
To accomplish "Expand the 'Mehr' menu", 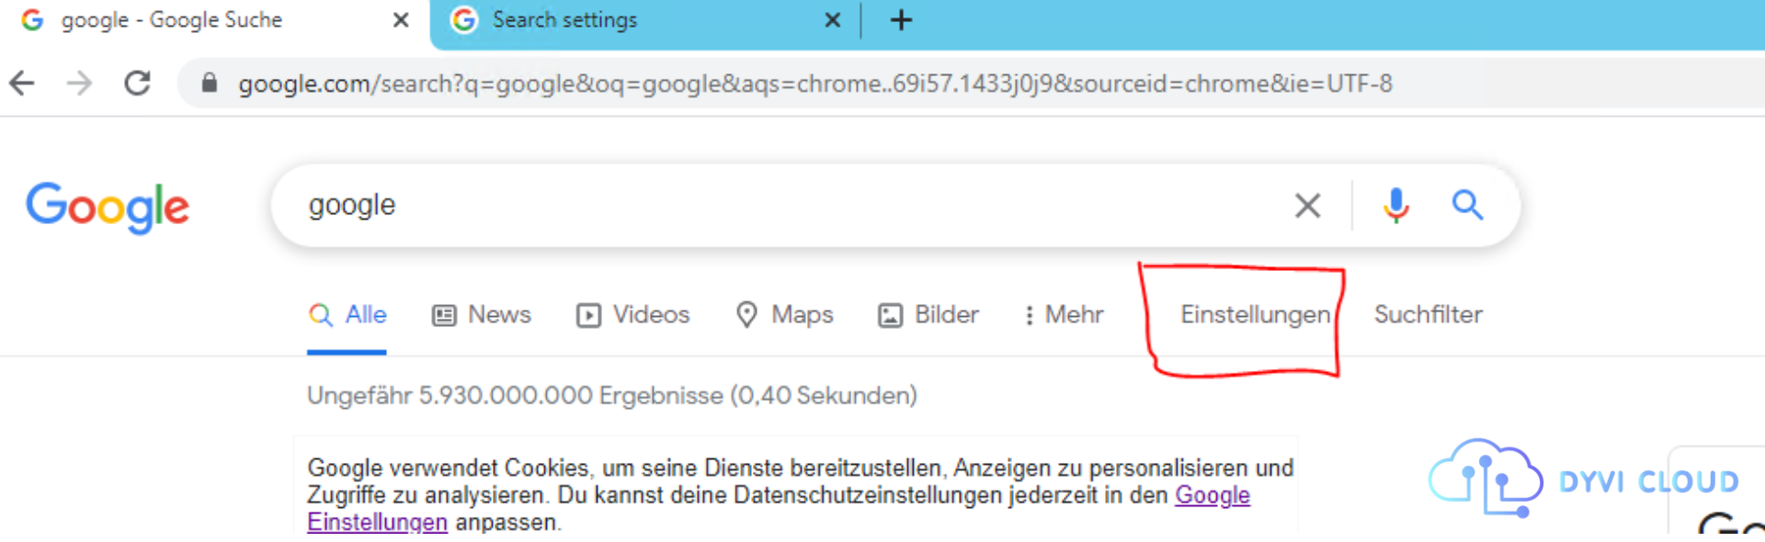I will [1064, 315].
